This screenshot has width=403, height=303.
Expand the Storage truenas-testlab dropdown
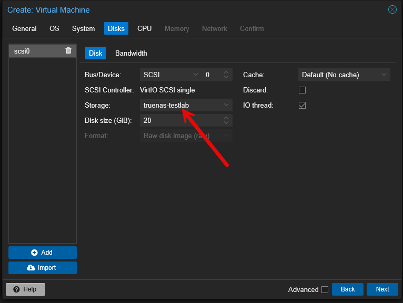pyautogui.click(x=226, y=105)
